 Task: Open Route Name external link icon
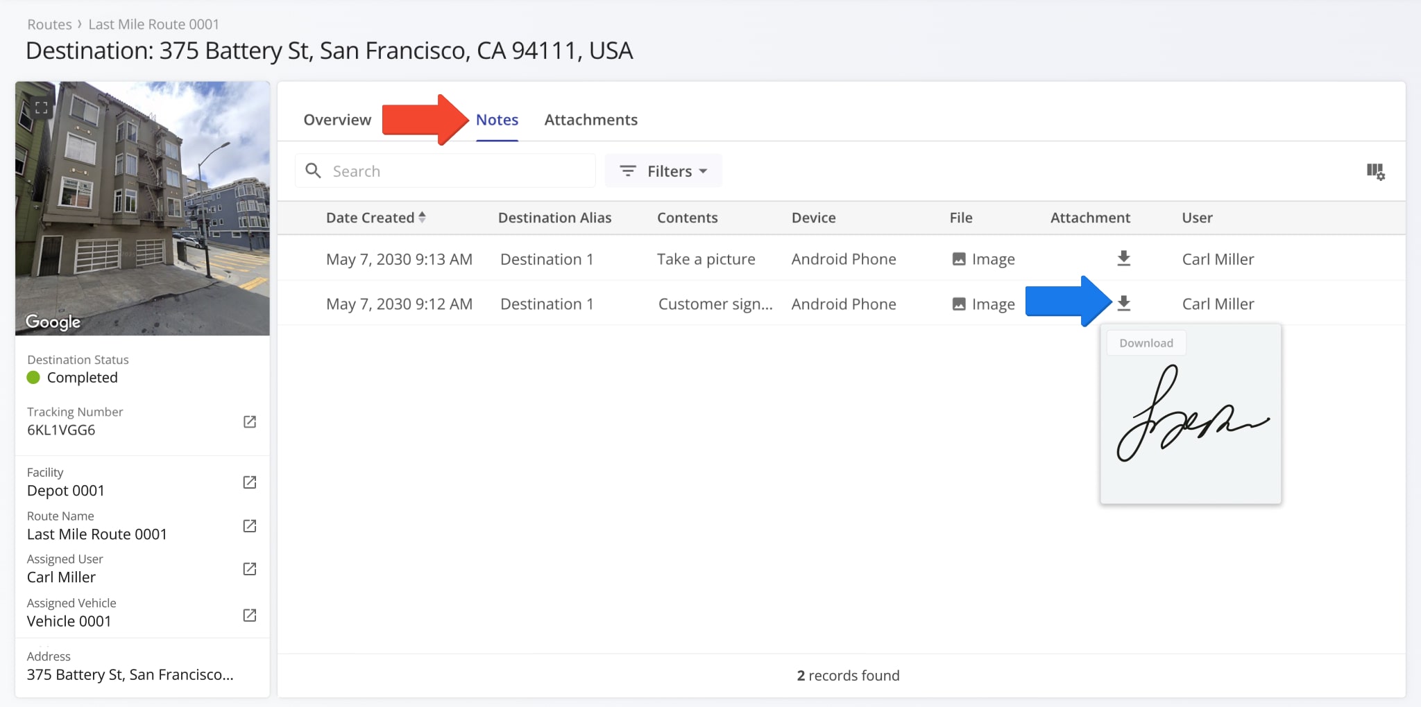(x=250, y=525)
